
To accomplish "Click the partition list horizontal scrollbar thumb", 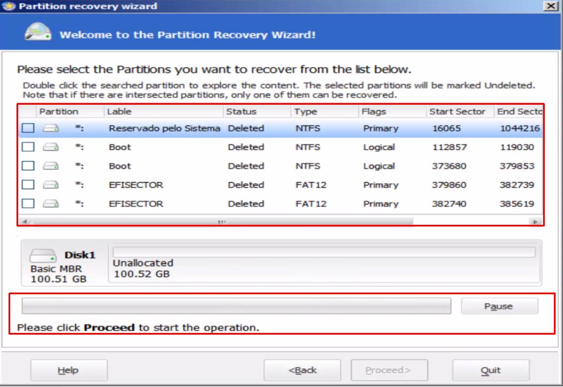I will (x=223, y=222).
